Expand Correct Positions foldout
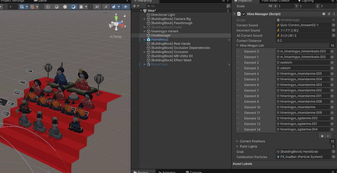Viewport: 337px width, 173px height. (x=238, y=141)
